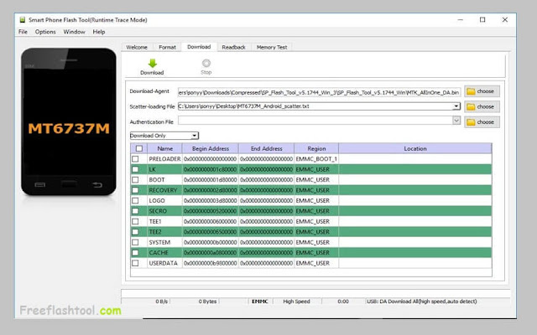537x335 pixels.
Task: Click the EMMC_BOOT_1 region cell
Action: click(316, 159)
